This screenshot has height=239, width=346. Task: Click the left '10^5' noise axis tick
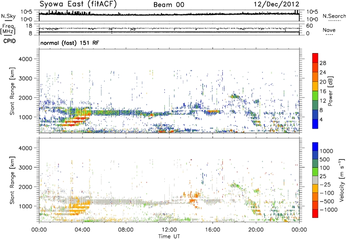click(x=26, y=12)
